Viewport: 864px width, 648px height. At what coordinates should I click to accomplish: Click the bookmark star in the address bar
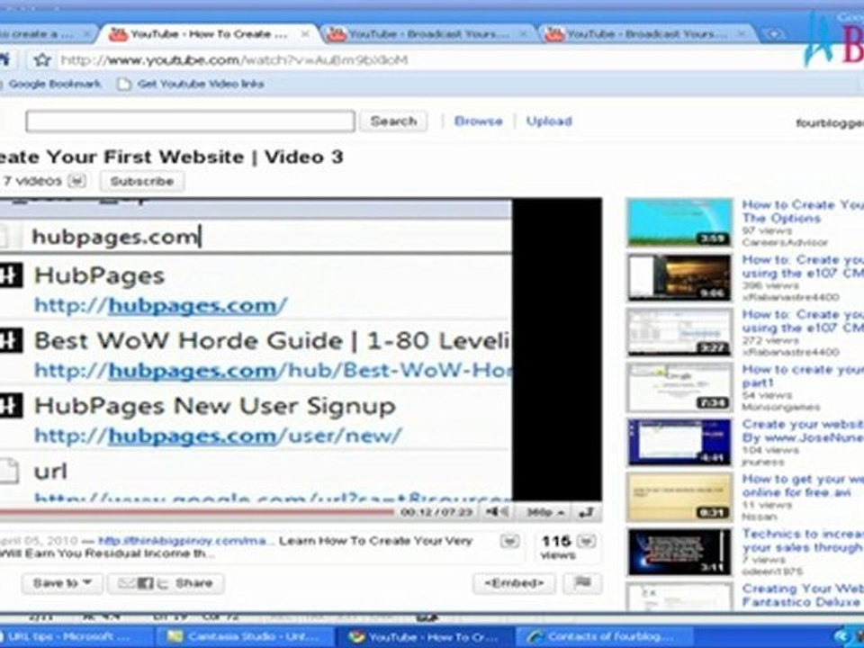pyautogui.click(x=42, y=59)
